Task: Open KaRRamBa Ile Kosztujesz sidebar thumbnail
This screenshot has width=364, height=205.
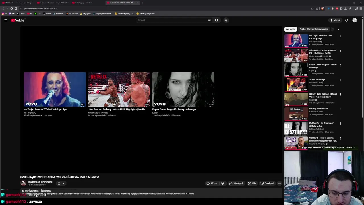Action: (296, 128)
